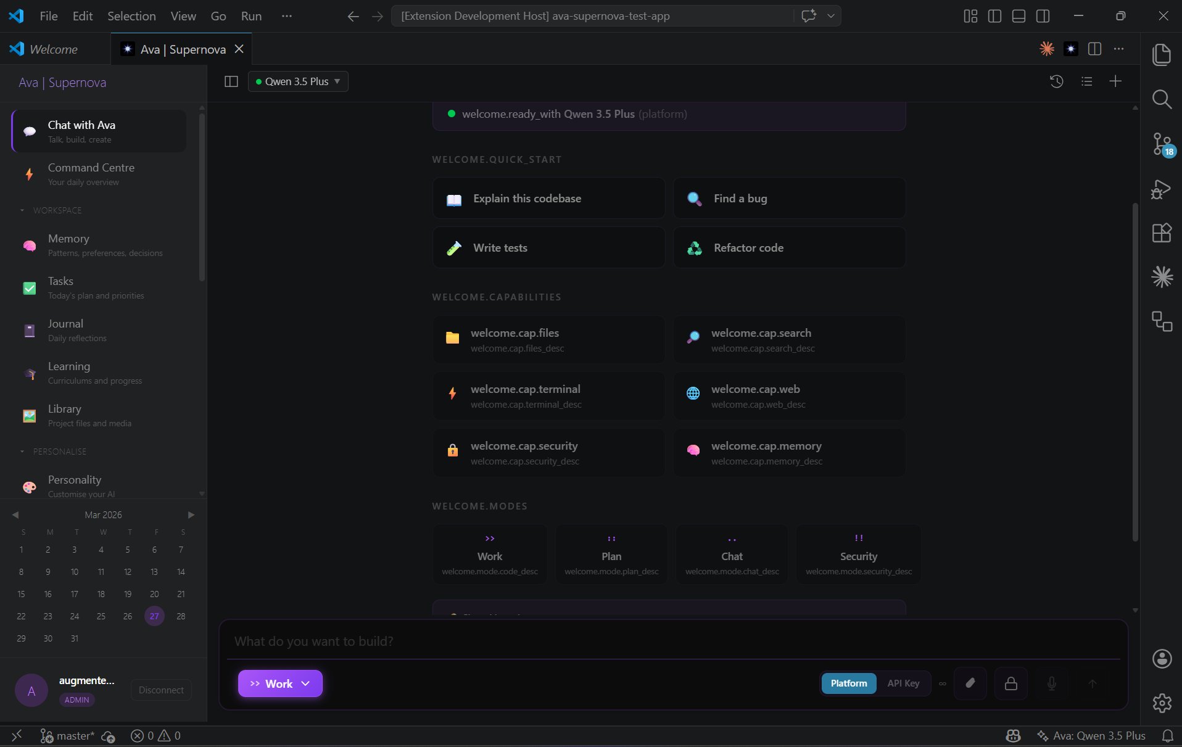Screen dimensions: 1182x747
Task: Open the File menu
Action: pos(49,16)
